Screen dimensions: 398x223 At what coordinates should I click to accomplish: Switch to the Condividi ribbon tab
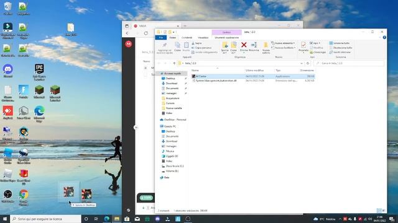(187, 37)
